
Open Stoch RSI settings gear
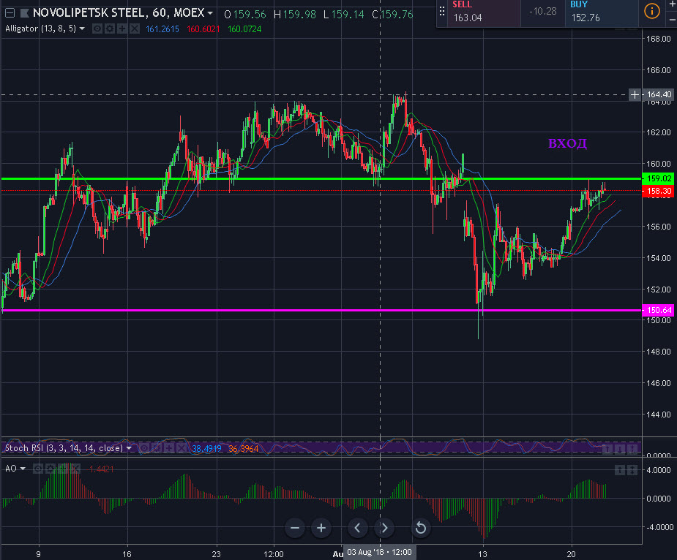pos(157,449)
